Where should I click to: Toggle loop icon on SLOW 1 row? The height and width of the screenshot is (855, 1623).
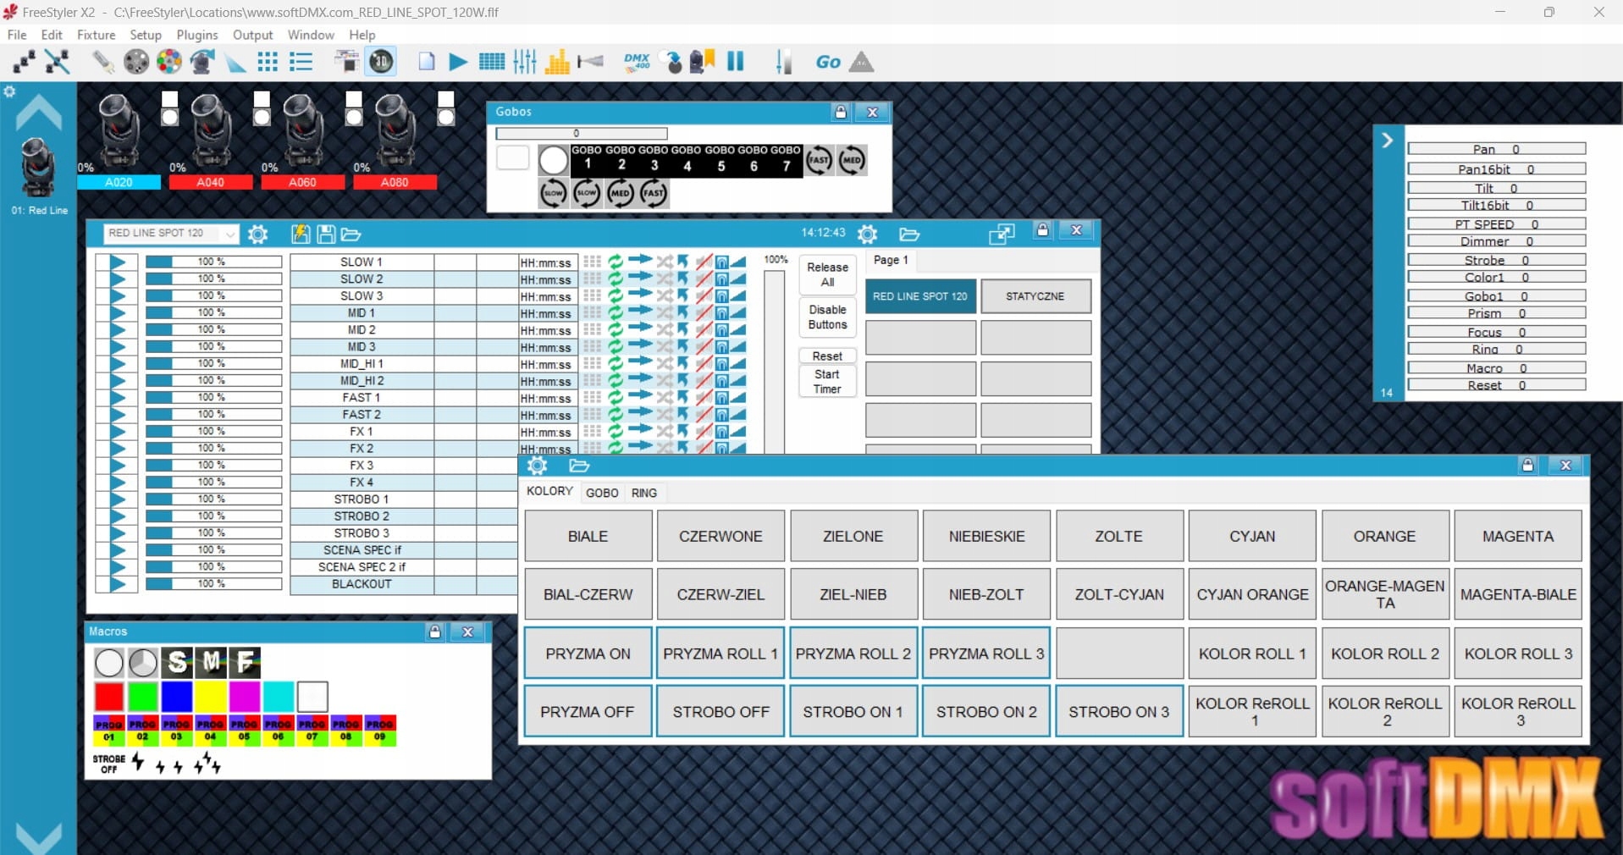tap(616, 262)
